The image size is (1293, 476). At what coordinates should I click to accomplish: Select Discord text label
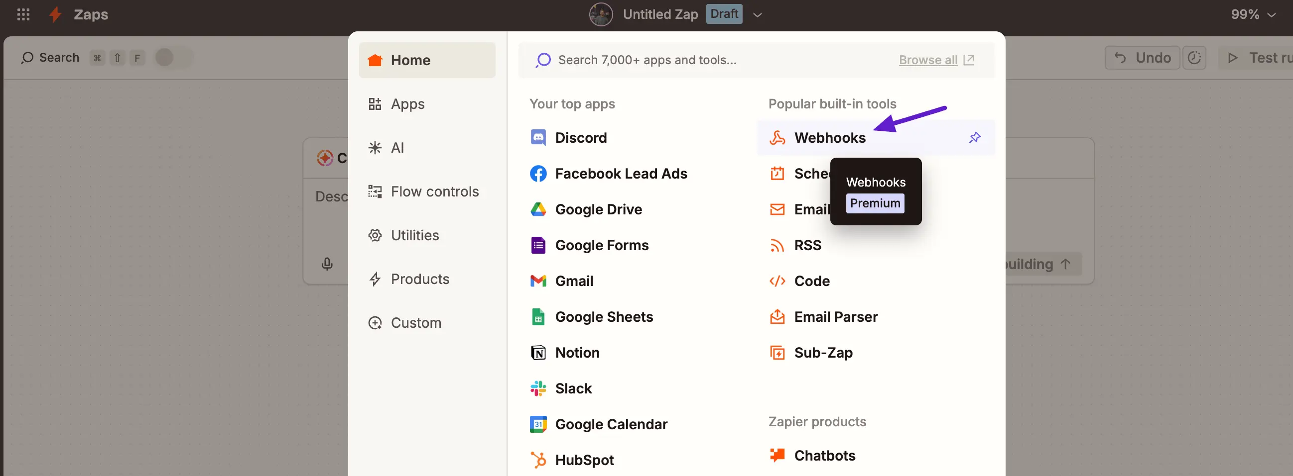point(581,137)
